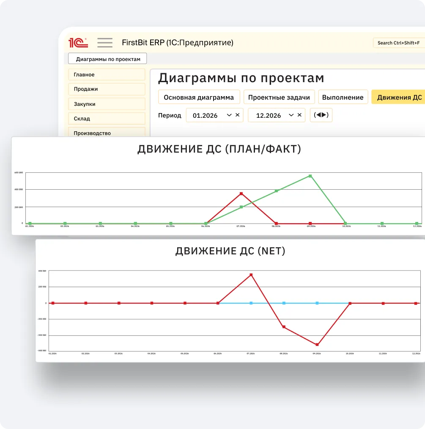The width and height of the screenshot is (425, 429).
Task: Open Главное in the sidebar
Action: [107, 75]
